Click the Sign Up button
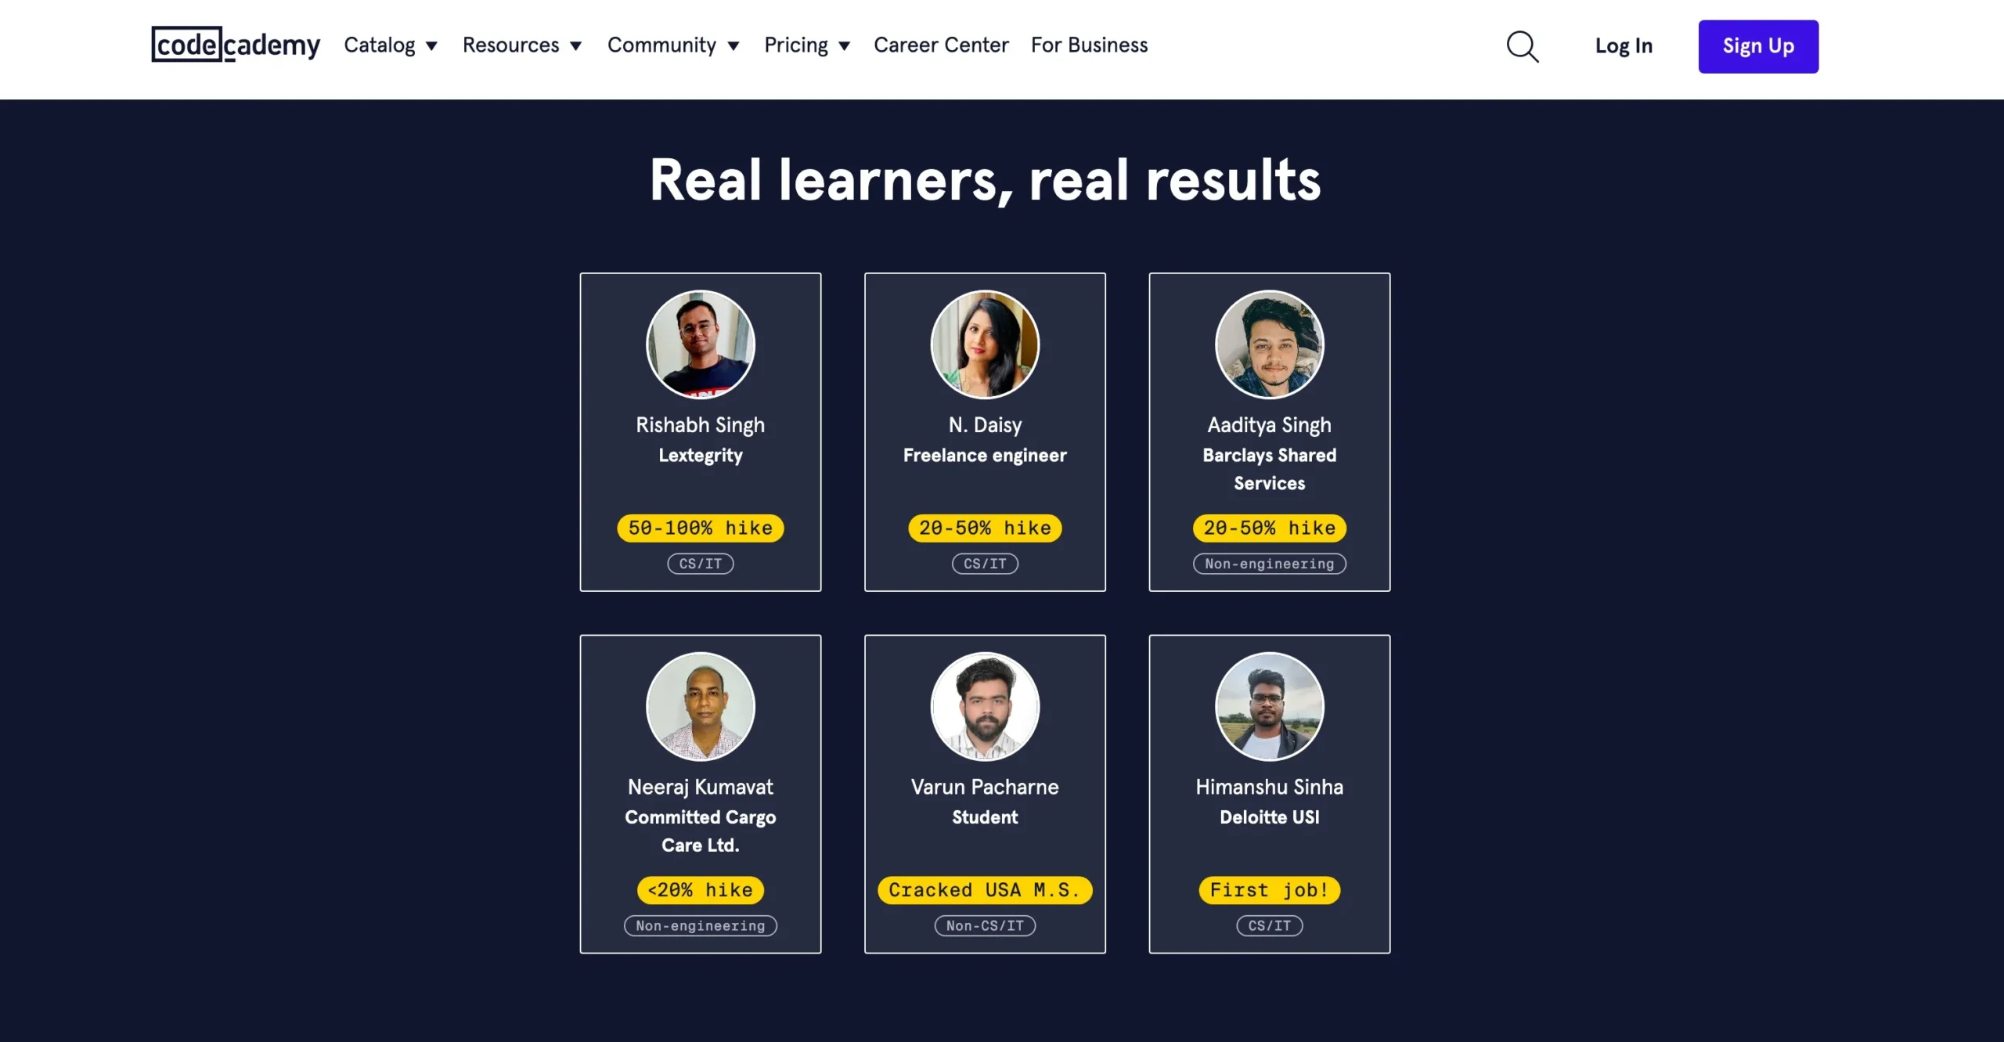 coord(1757,46)
